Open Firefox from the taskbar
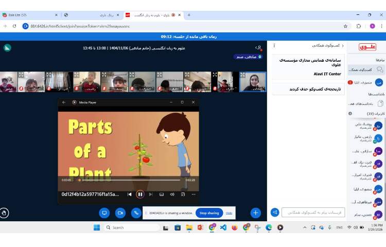Viewport: 386px width, 247px height. (235, 227)
